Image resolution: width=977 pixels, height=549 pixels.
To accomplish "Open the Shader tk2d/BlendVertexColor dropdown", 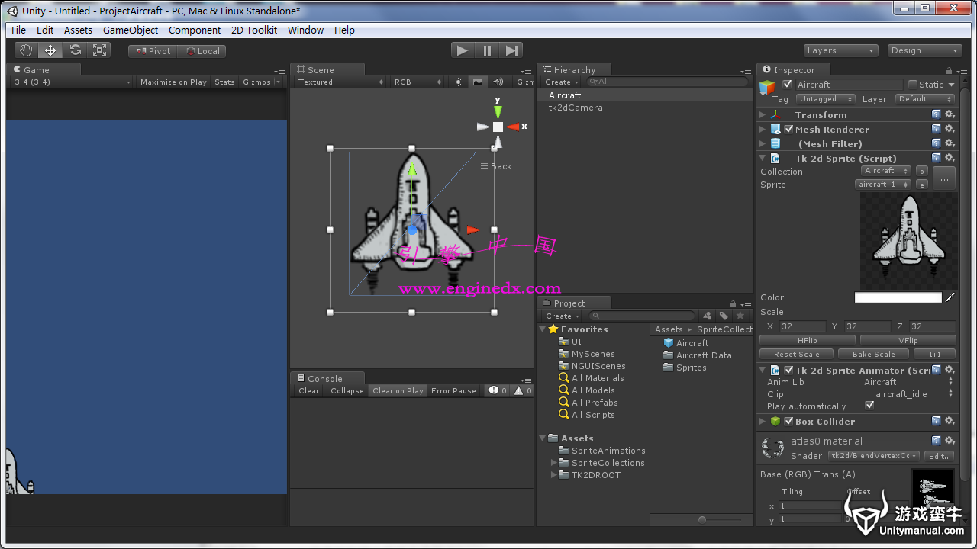I will [874, 455].
